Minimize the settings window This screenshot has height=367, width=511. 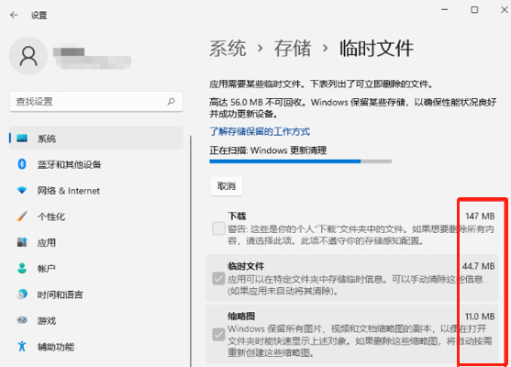pyautogui.click(x=445, y=10)
